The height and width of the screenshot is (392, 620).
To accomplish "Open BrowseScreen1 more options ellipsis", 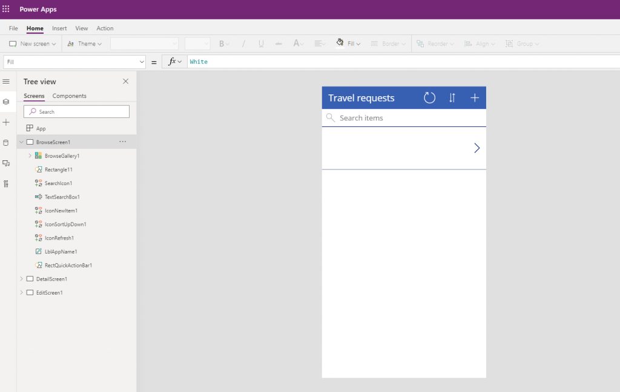I will 122,142.
